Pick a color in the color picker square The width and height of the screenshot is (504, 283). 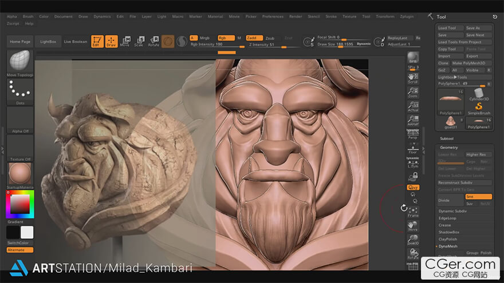[20, 204]
